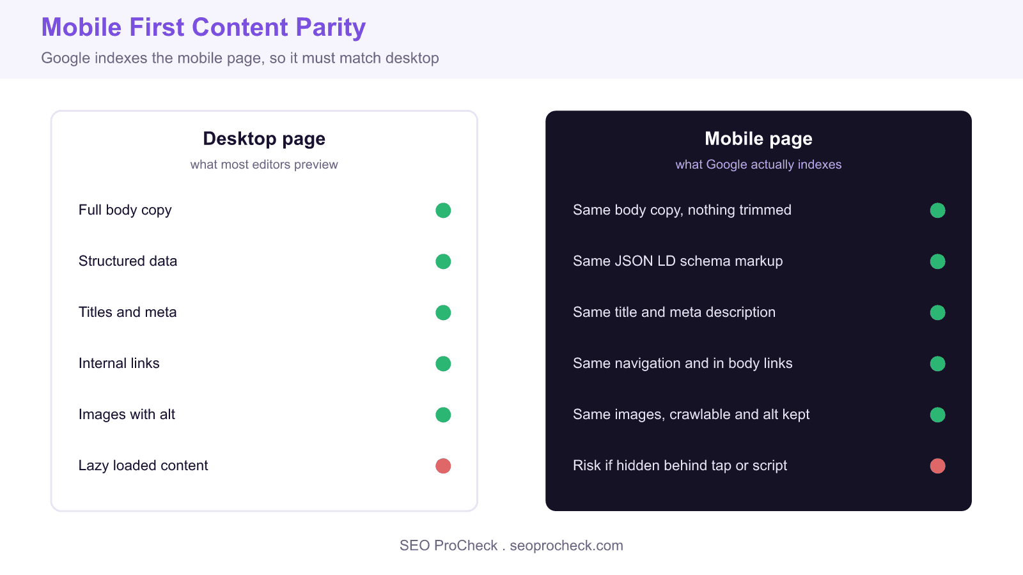The image size is (1023, 575).
Task: Click 'Same JSON LD schema markup' text
Action: point(678,261)
